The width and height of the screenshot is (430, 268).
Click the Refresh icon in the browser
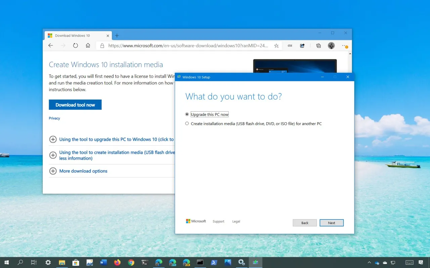pos(75,46)
